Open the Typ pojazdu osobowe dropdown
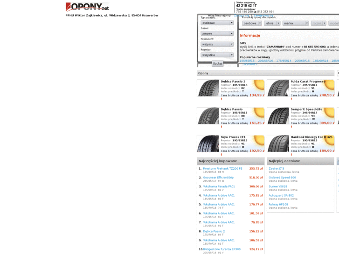 tap(217, 23)
